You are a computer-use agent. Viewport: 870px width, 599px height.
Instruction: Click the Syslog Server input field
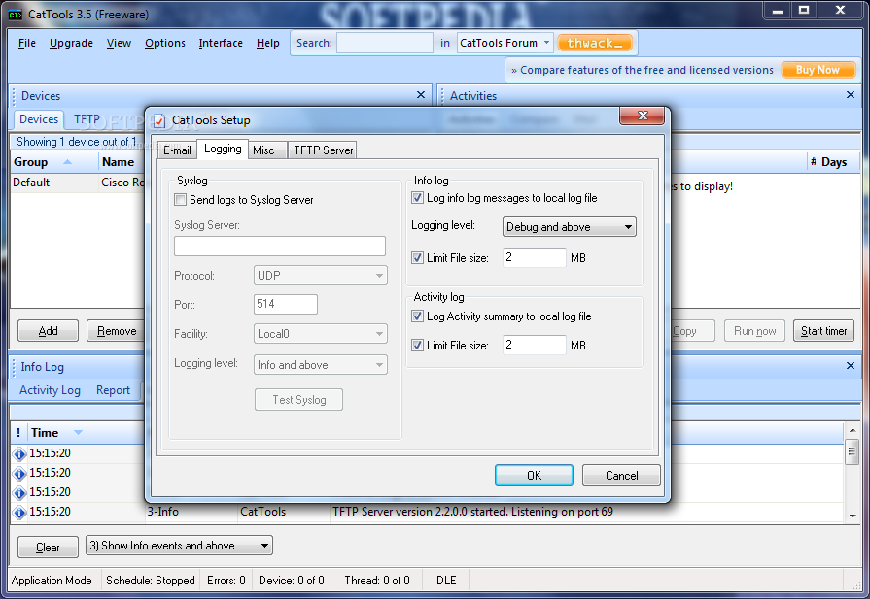tap(280, 246)
